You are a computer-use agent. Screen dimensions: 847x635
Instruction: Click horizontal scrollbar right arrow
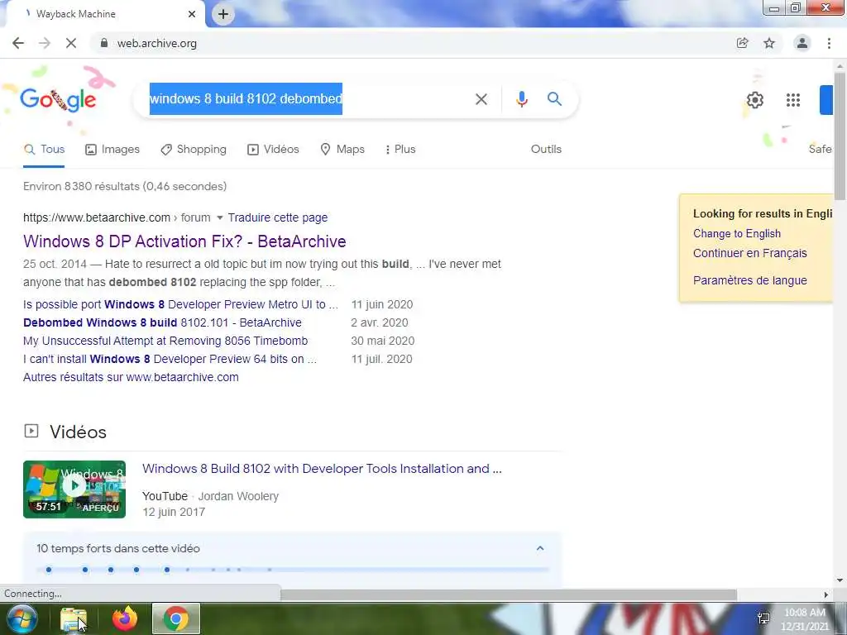[x=826, y=594]
